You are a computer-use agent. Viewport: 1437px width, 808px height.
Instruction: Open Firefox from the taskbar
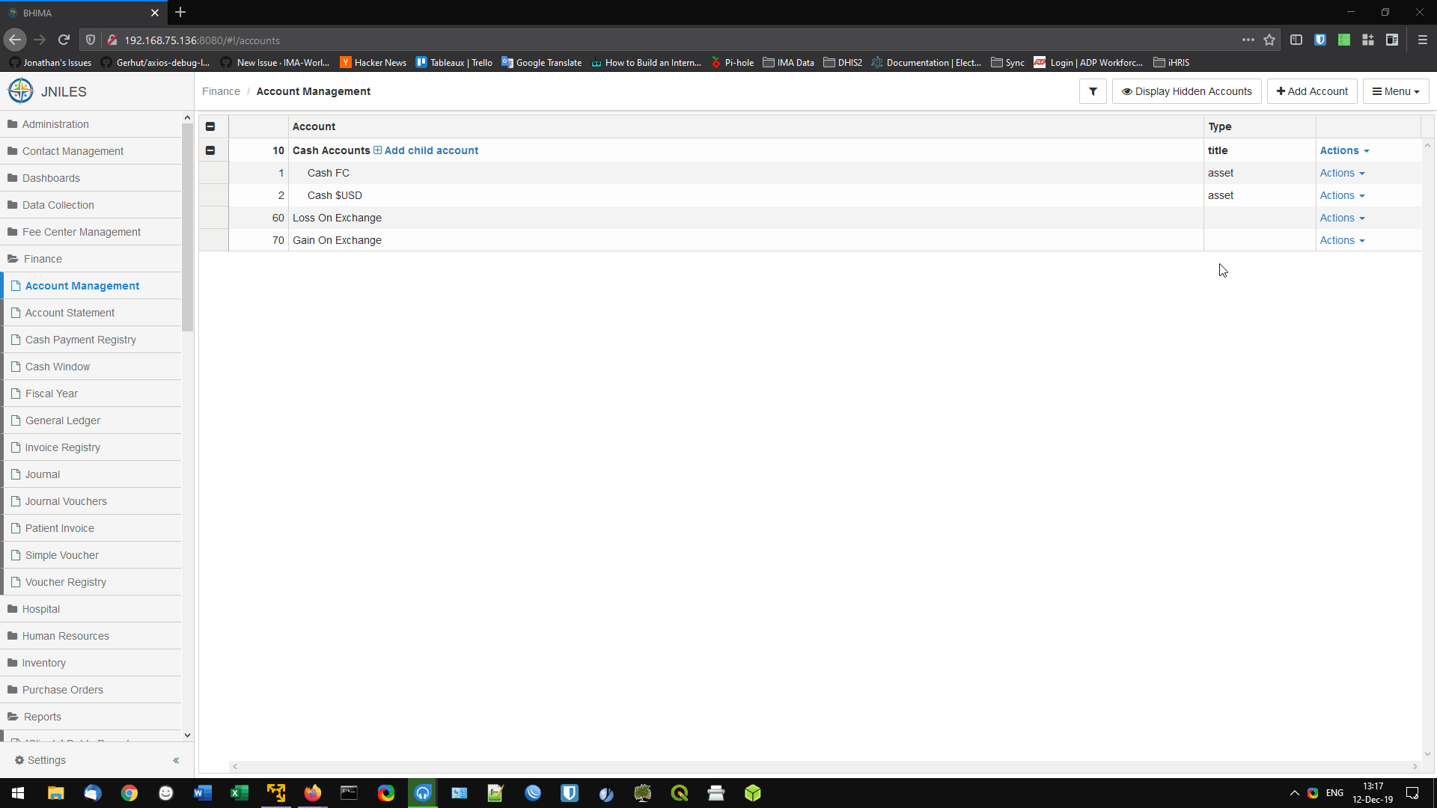pyautogui.click(x=312, y=792)
